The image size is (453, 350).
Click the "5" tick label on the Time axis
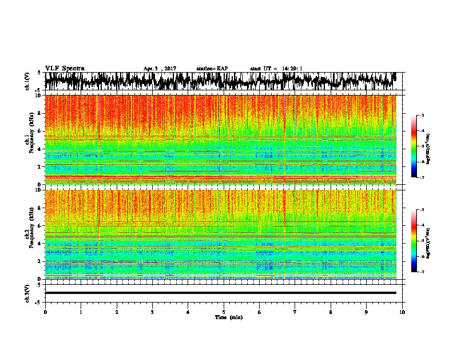click(224, 312)
